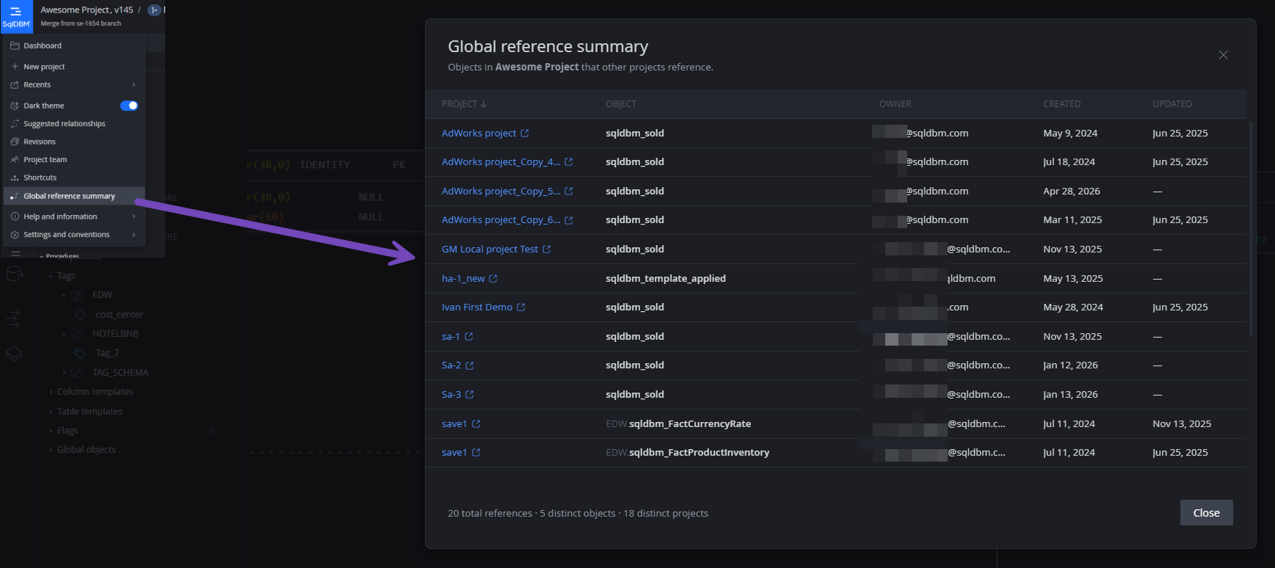Screen dimensions: 1275x568
Task: Click the 'Nov 13, 2025' updated date in save1 row
Action: (x=1182, y=424)
